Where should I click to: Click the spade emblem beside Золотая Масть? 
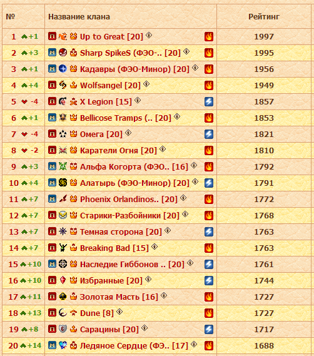[x=63, y=297]
